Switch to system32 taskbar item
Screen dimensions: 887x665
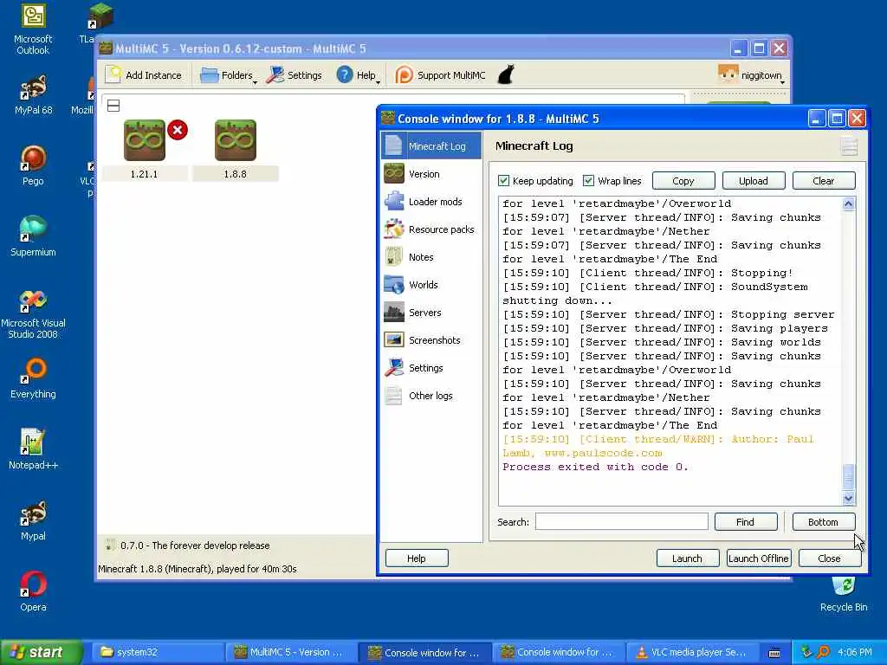[x=157, y=652]
